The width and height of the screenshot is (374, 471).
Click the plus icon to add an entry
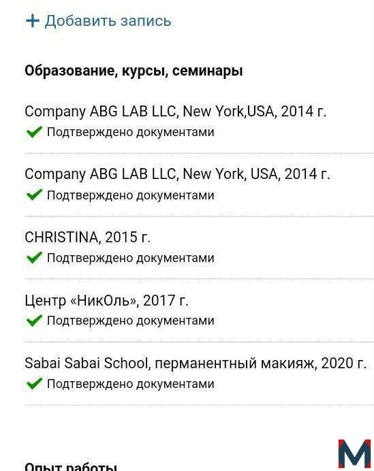33,21
